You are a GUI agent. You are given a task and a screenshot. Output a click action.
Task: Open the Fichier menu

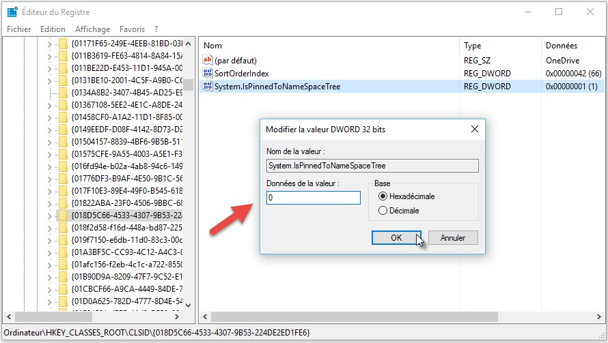click(19, 29)
